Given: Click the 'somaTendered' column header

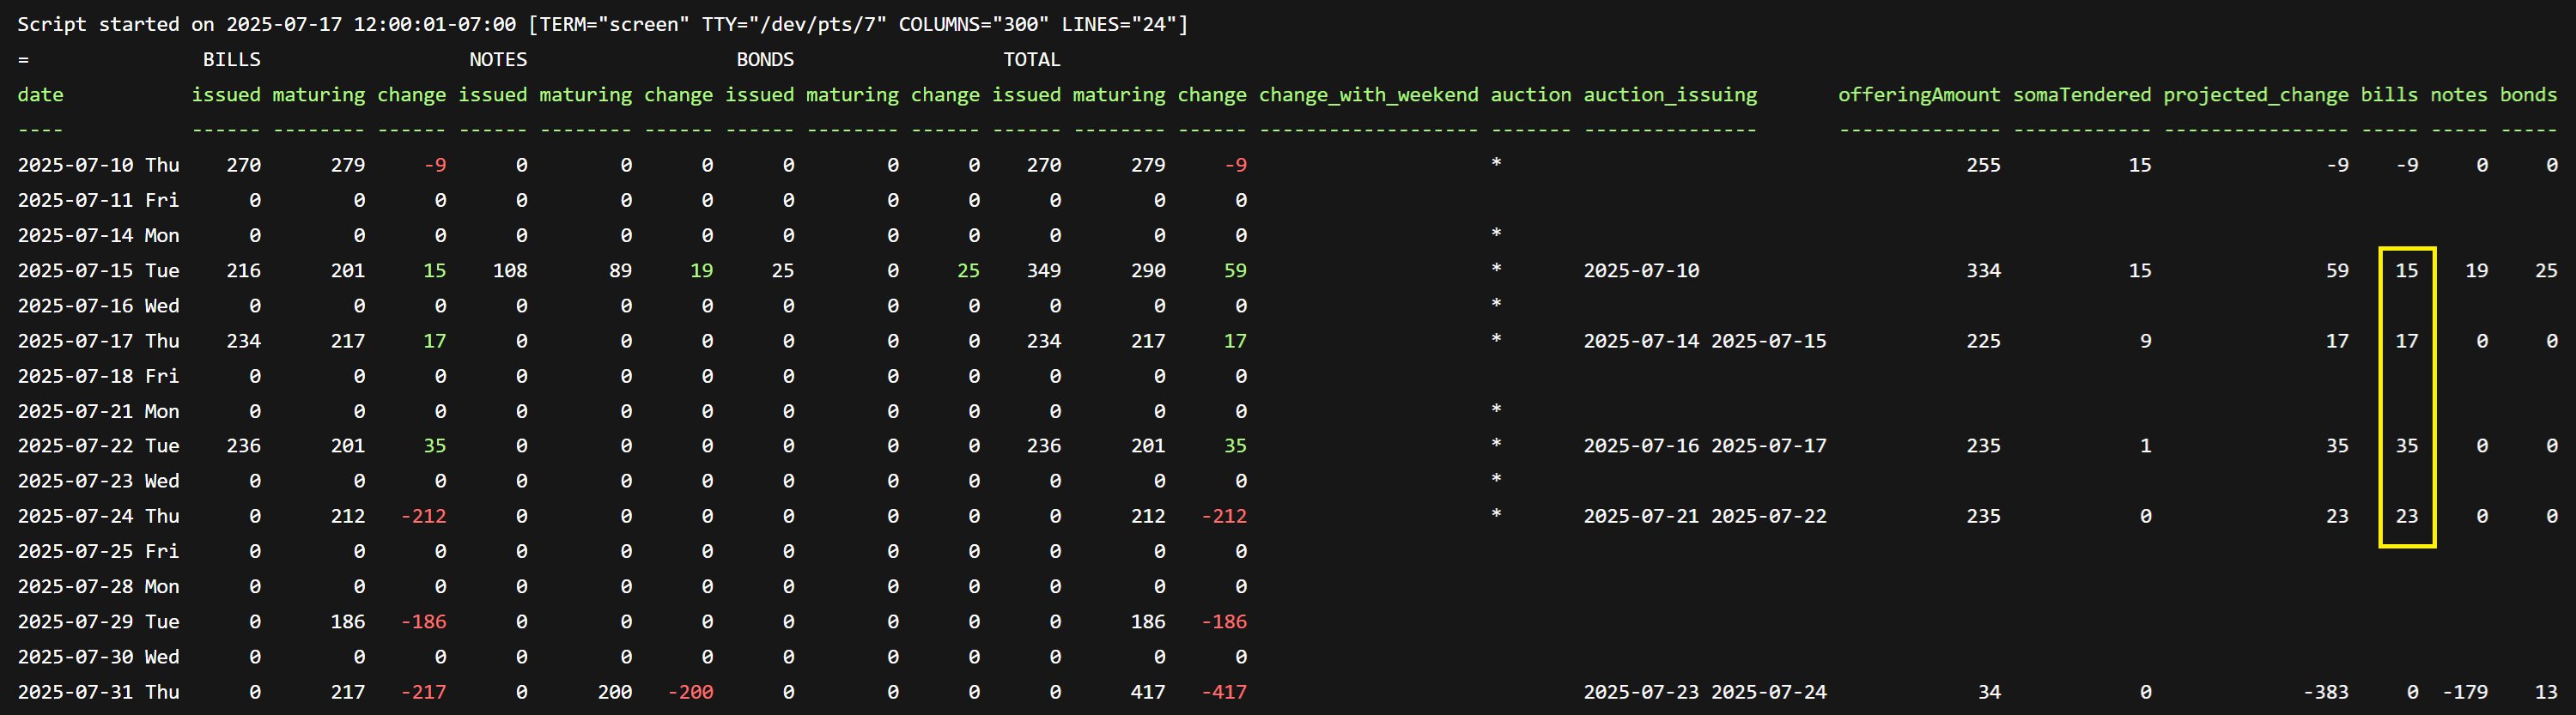Looking at the screenshot, I should (x=2082, y=95).
